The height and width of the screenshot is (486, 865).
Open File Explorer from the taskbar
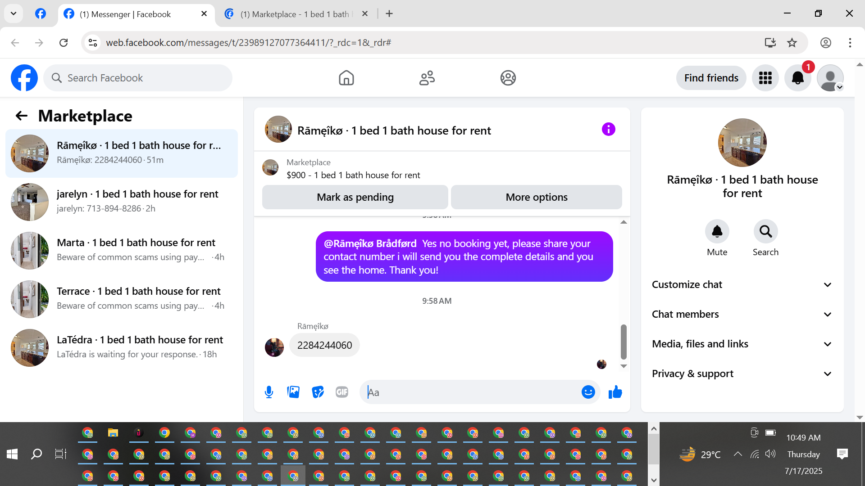[x=113, y=433]
